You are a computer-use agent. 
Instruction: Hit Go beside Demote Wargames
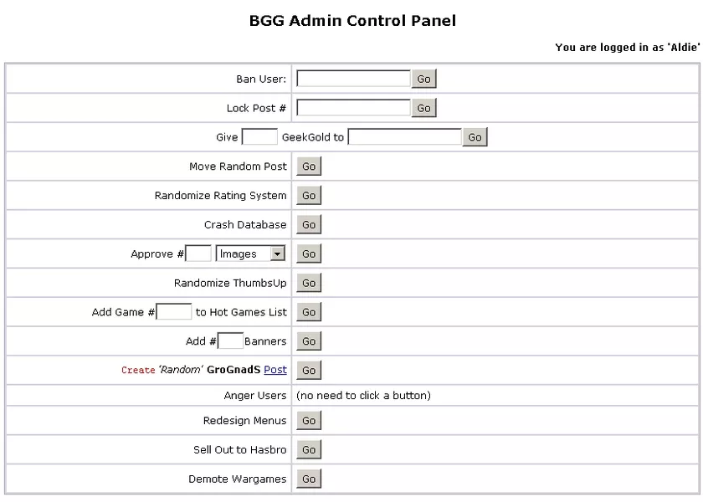coord(309,479)
